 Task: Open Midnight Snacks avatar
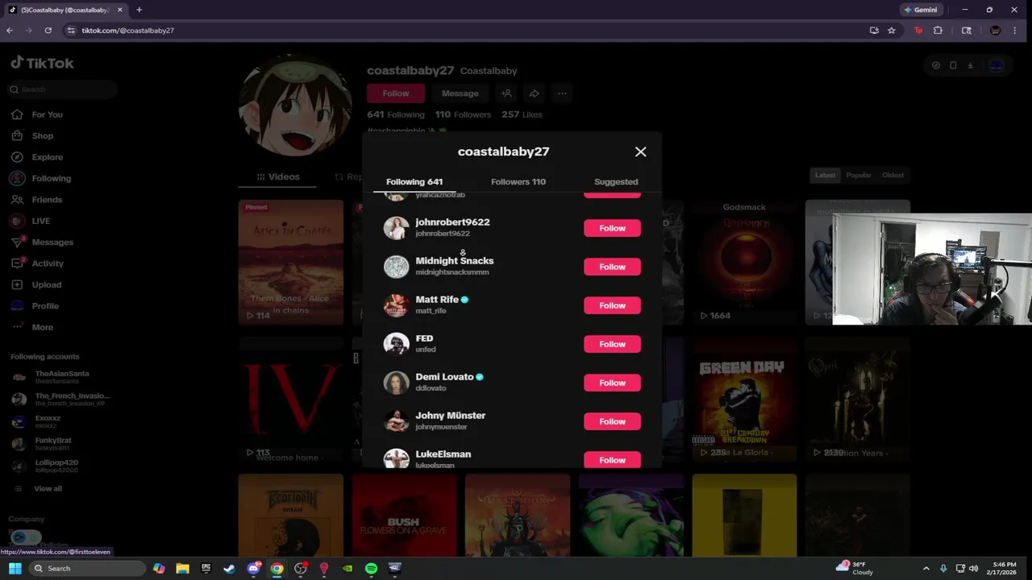pos(396,267)
